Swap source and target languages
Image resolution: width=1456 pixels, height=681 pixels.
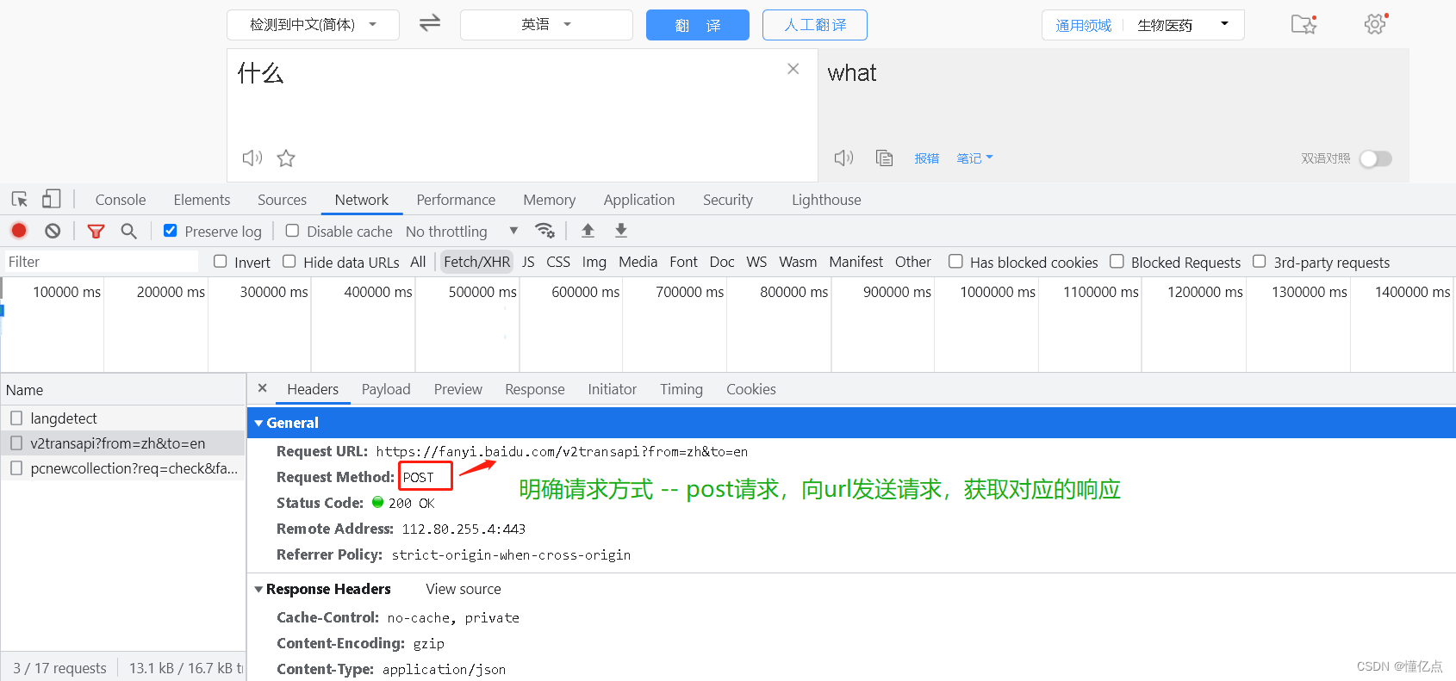[x=430, y=23]
